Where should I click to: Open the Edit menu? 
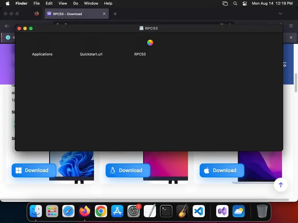[x=49, y=3]
